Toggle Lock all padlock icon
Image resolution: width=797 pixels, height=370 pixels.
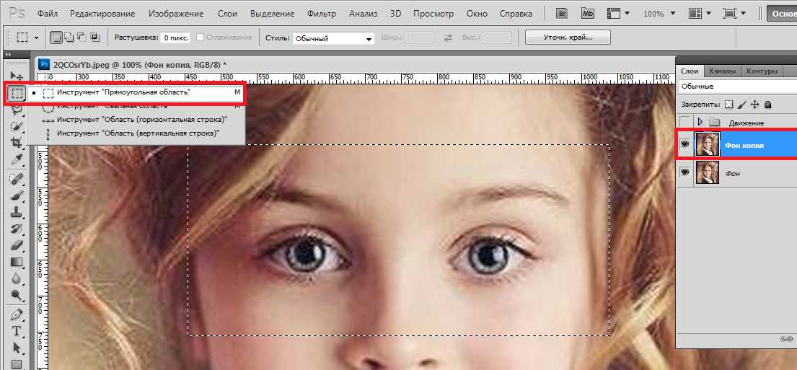pyautogui.click(x=767, y=104)
